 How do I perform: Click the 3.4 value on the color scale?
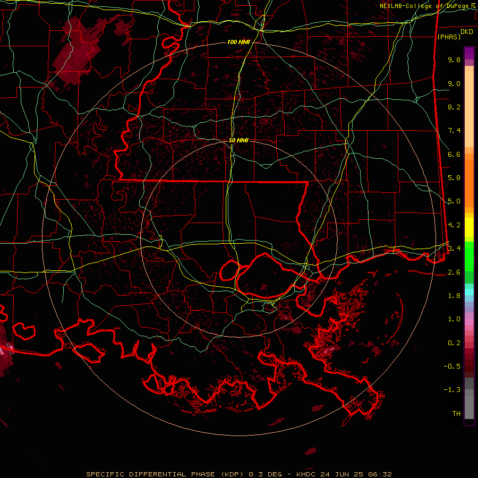(x=454, y=249)
